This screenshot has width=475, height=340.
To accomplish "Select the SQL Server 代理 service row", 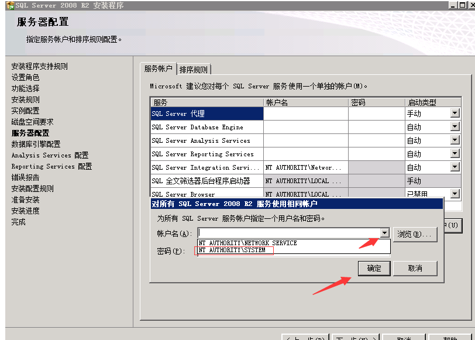I will [207, 114].
